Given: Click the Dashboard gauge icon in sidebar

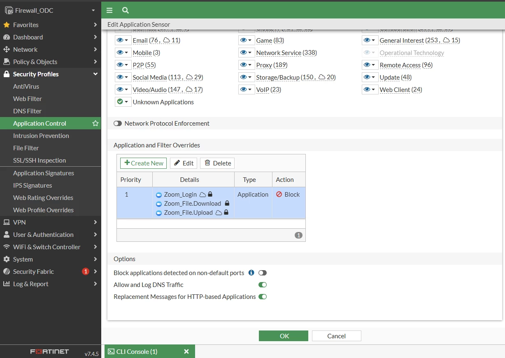Looking at the screenshot, I should tap(6, 37).
